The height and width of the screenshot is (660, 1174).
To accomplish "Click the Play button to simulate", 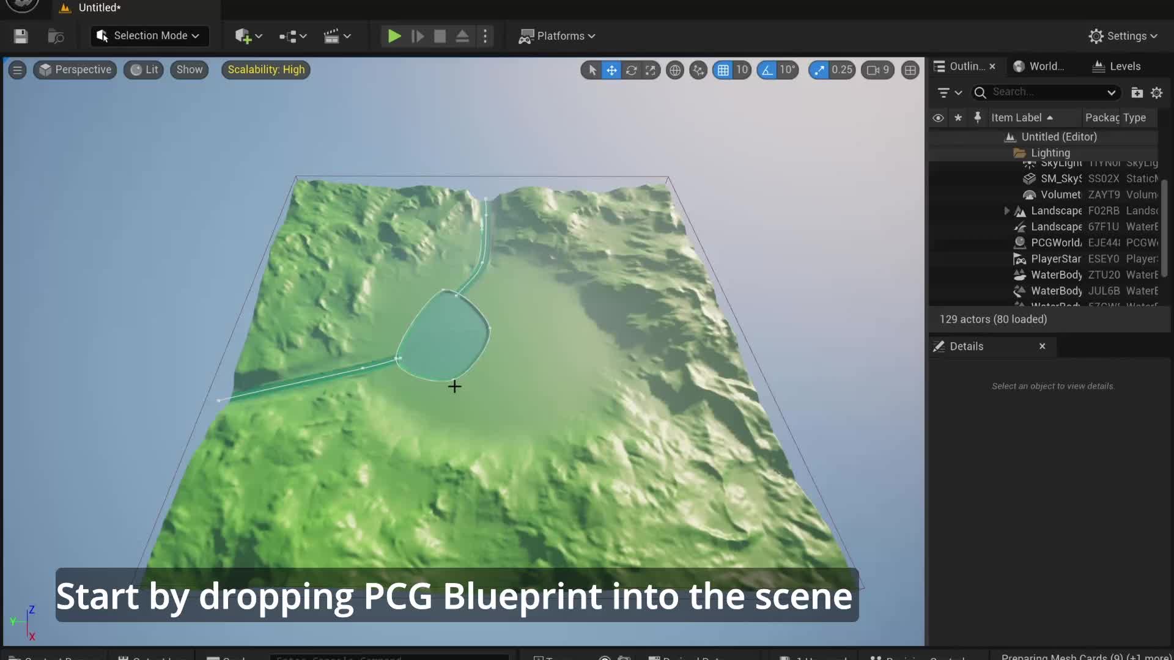I will 393,36.
